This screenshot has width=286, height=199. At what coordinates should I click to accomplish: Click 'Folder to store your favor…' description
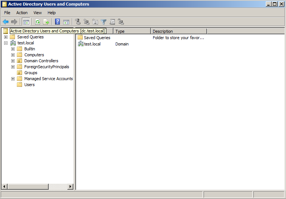pyautogui.click(x=179, y=38)
